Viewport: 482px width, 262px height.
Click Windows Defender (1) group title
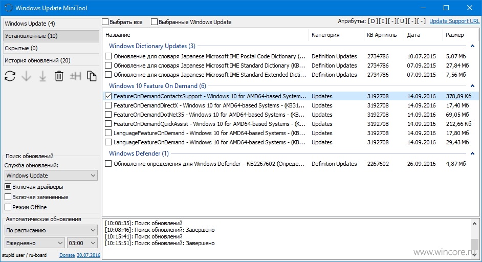pos(139,154)
